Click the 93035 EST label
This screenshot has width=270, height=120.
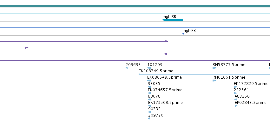154,84
